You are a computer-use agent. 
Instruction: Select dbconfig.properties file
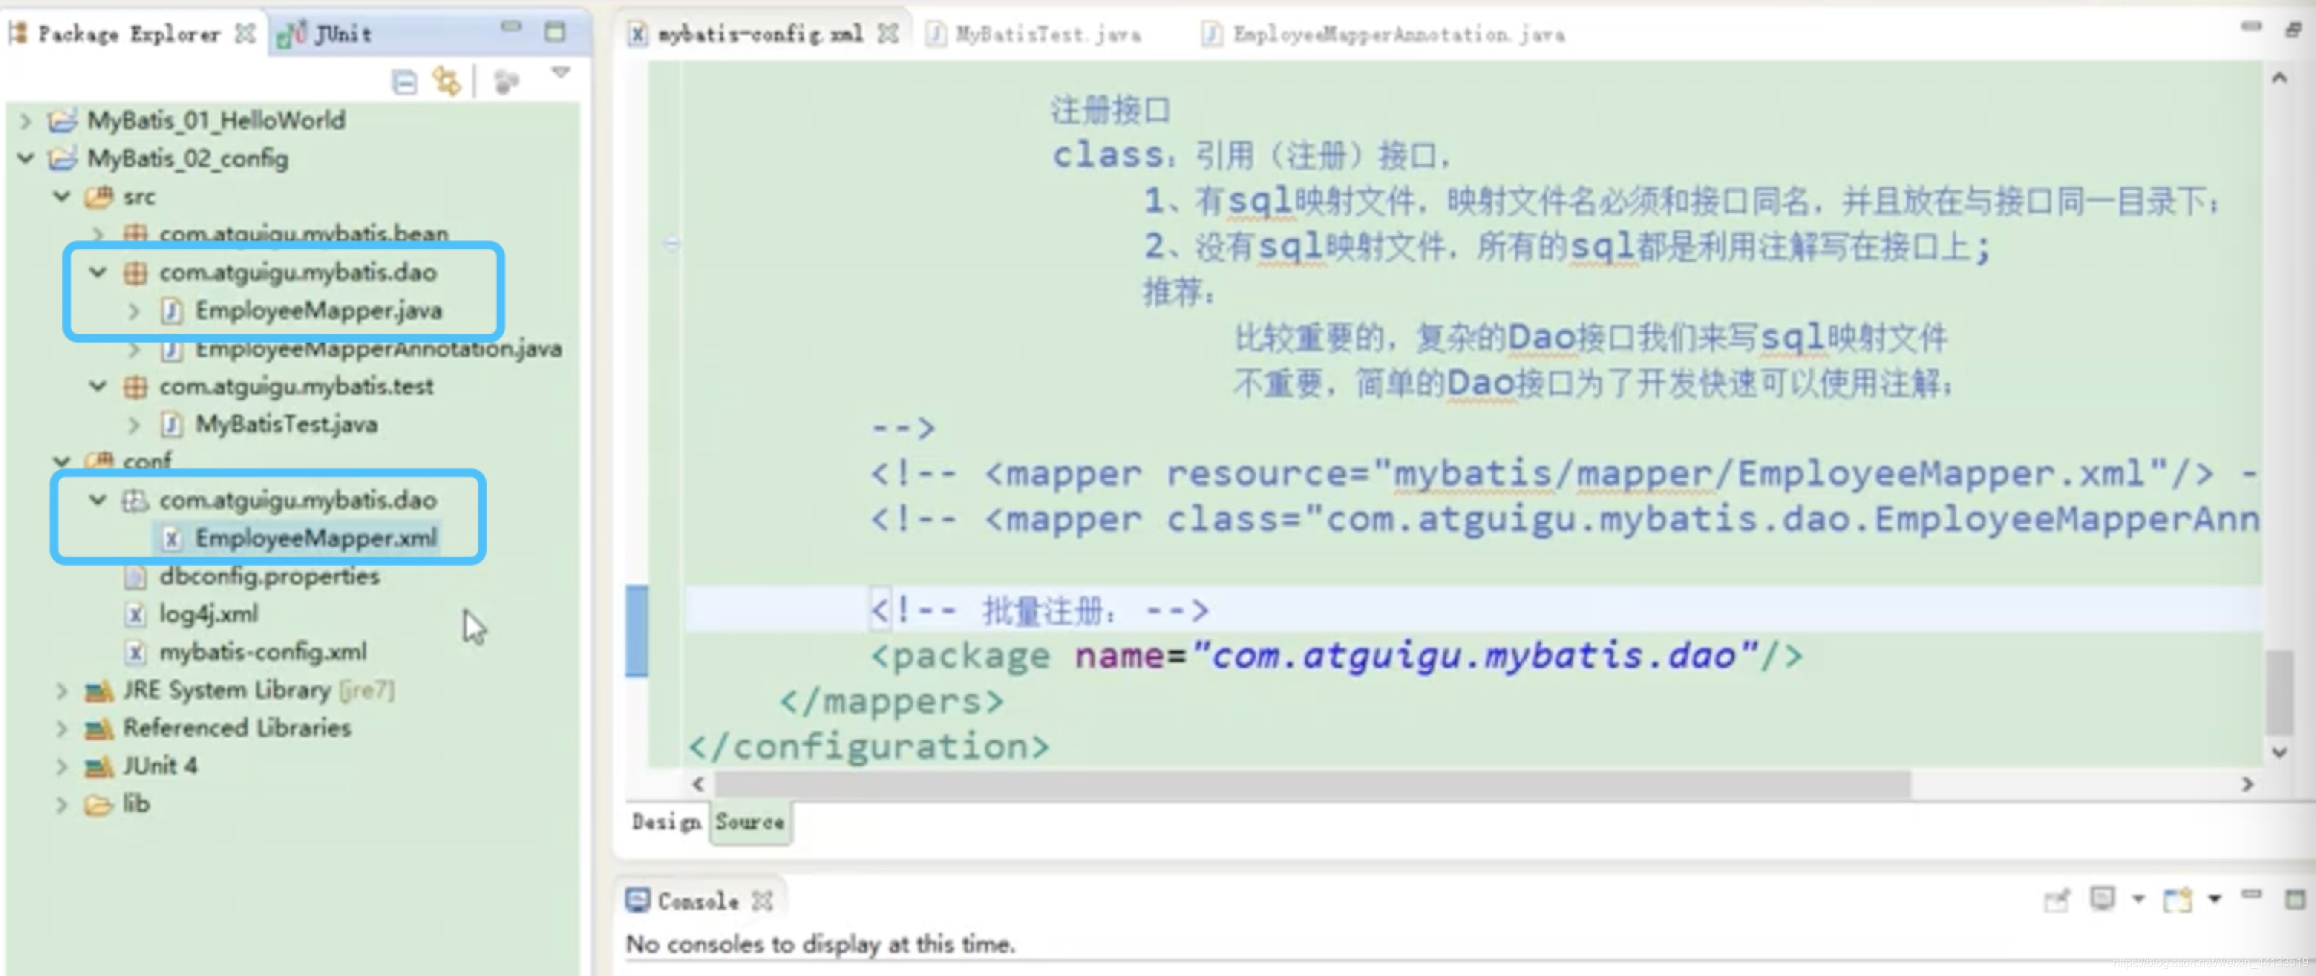270,576
